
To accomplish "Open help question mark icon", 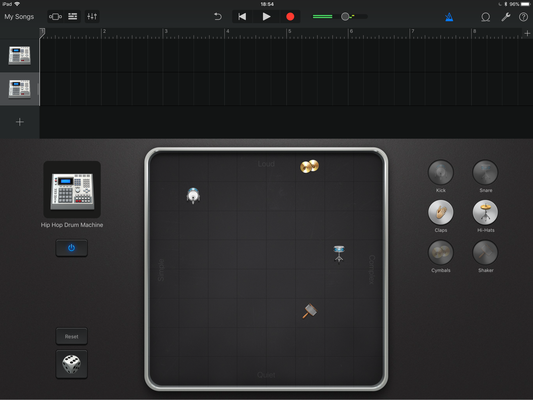I will pyautogui.click(x=523, y=17).
